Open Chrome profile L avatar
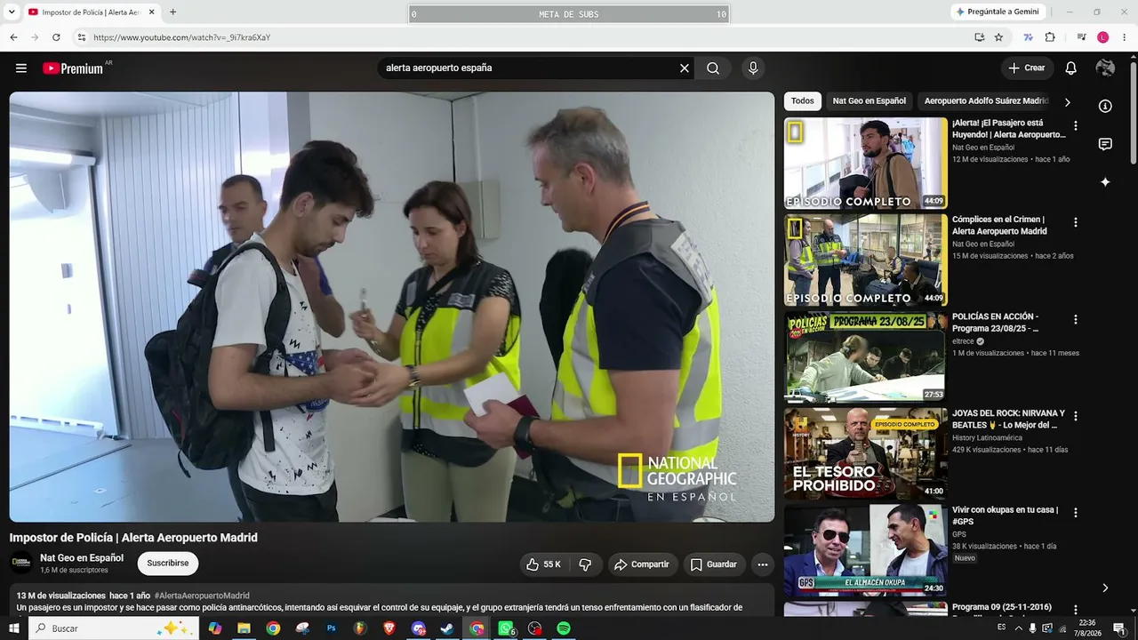The height and width of the screenshot is (640, 1138). [x=1103, y=37]
